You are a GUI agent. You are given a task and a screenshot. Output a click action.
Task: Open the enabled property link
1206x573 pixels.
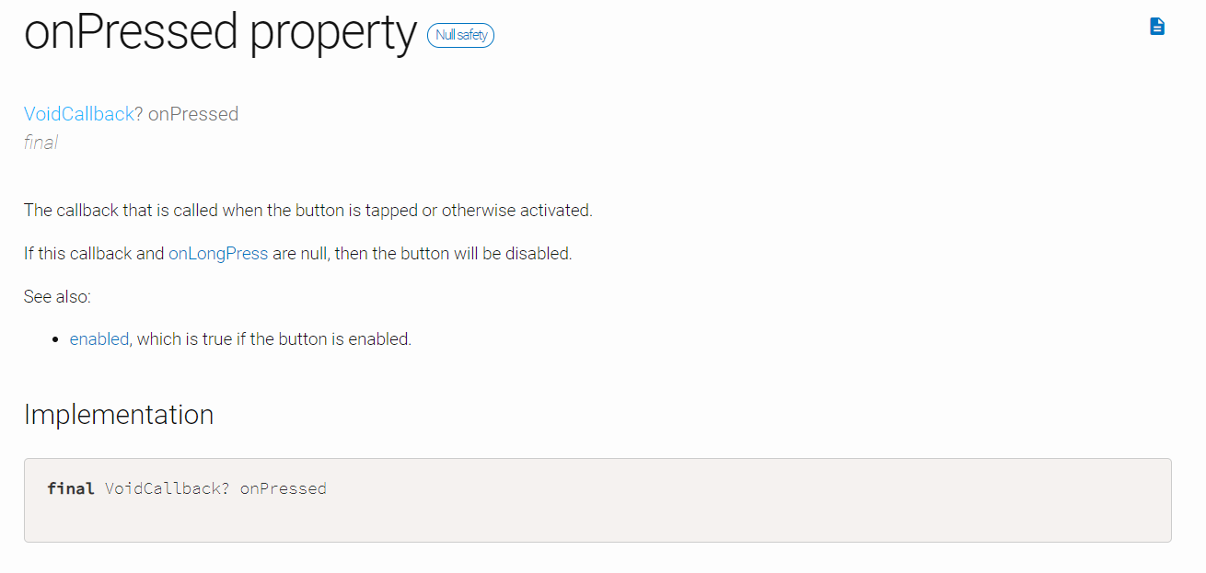tap(99, 338)
